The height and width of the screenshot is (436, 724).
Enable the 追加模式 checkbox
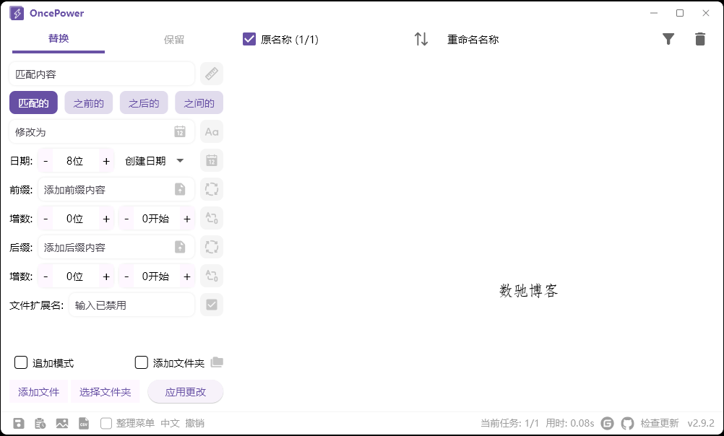pos(21,362)
